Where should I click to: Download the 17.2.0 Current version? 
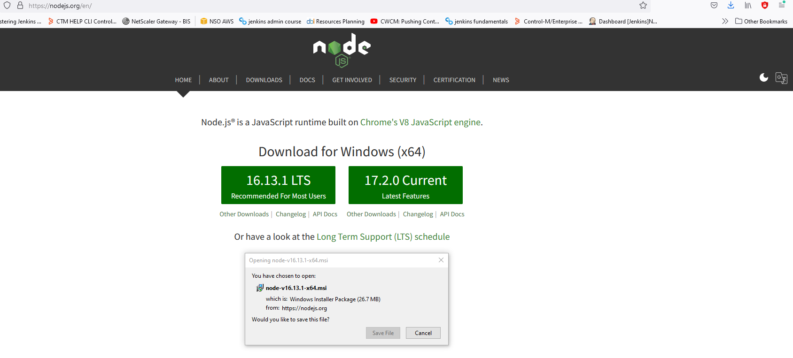405,185
